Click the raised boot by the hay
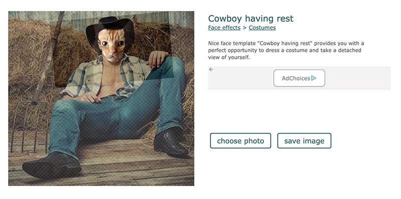Image resolution: width=401 pixels, height=199 pixels. (x=170, y=143)
